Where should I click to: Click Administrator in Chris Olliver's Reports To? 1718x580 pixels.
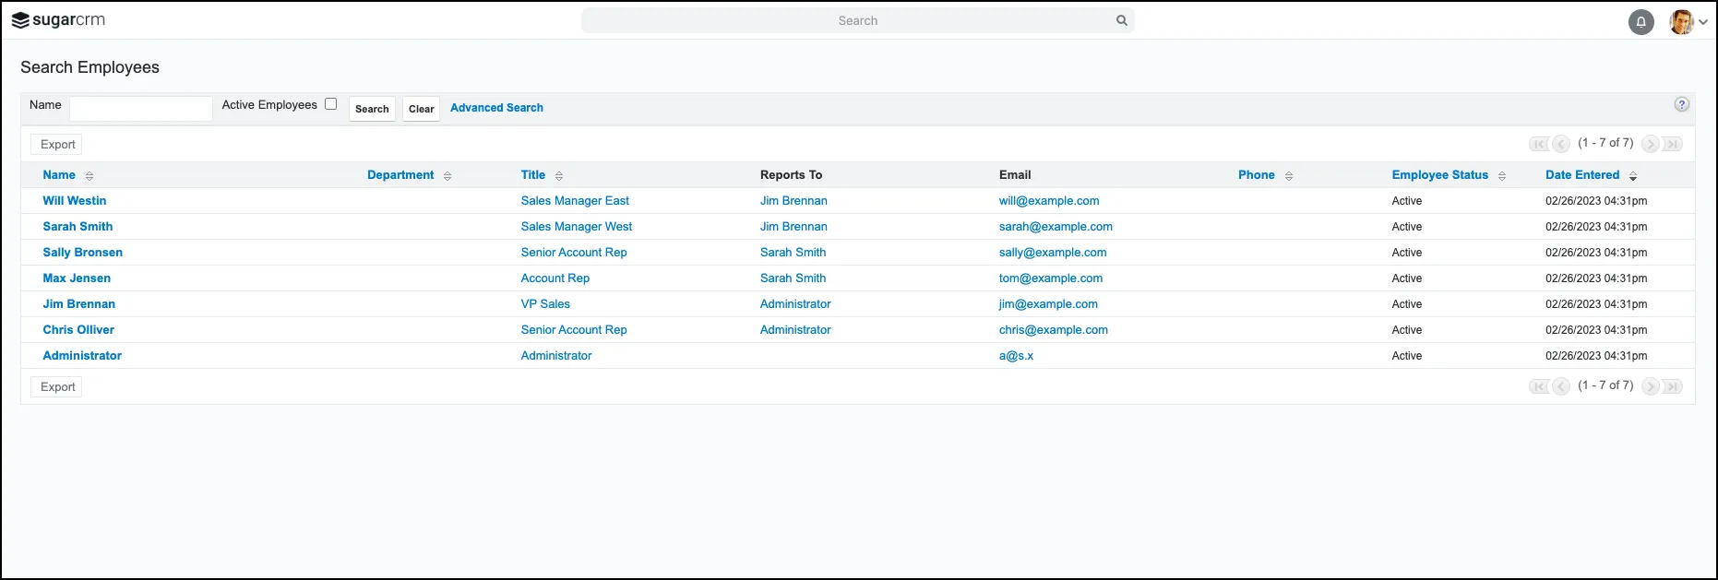(795, 330)
